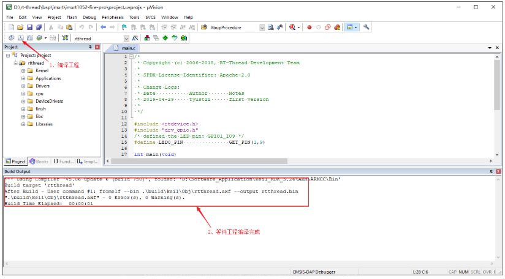The image size is (505, 279).
Task: Open the AbupProcedure find combo box
Action: coord(262,28)
